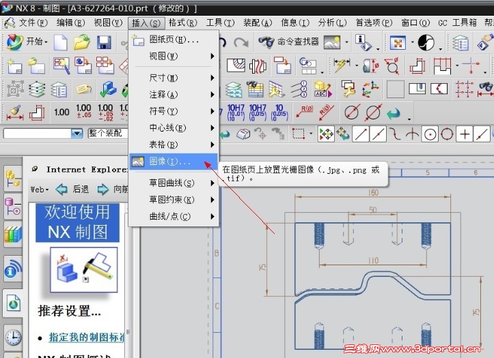Click the 160 dimension in the drawing
Image resolution: width=494 pixels, height=358 pixels.
pyautogui.click(x=373, y=192)
